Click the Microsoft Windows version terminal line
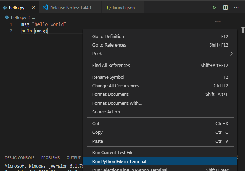This screenshot has width=245, height=171. coord(44,166)
